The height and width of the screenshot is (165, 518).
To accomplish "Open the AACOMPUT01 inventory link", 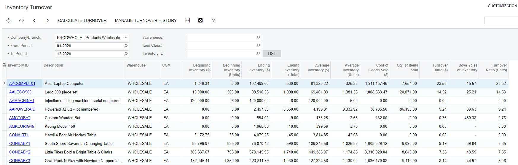I will click(x=22, y=84).
